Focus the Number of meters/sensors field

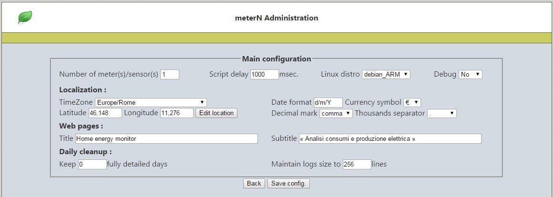pos(170,74)
